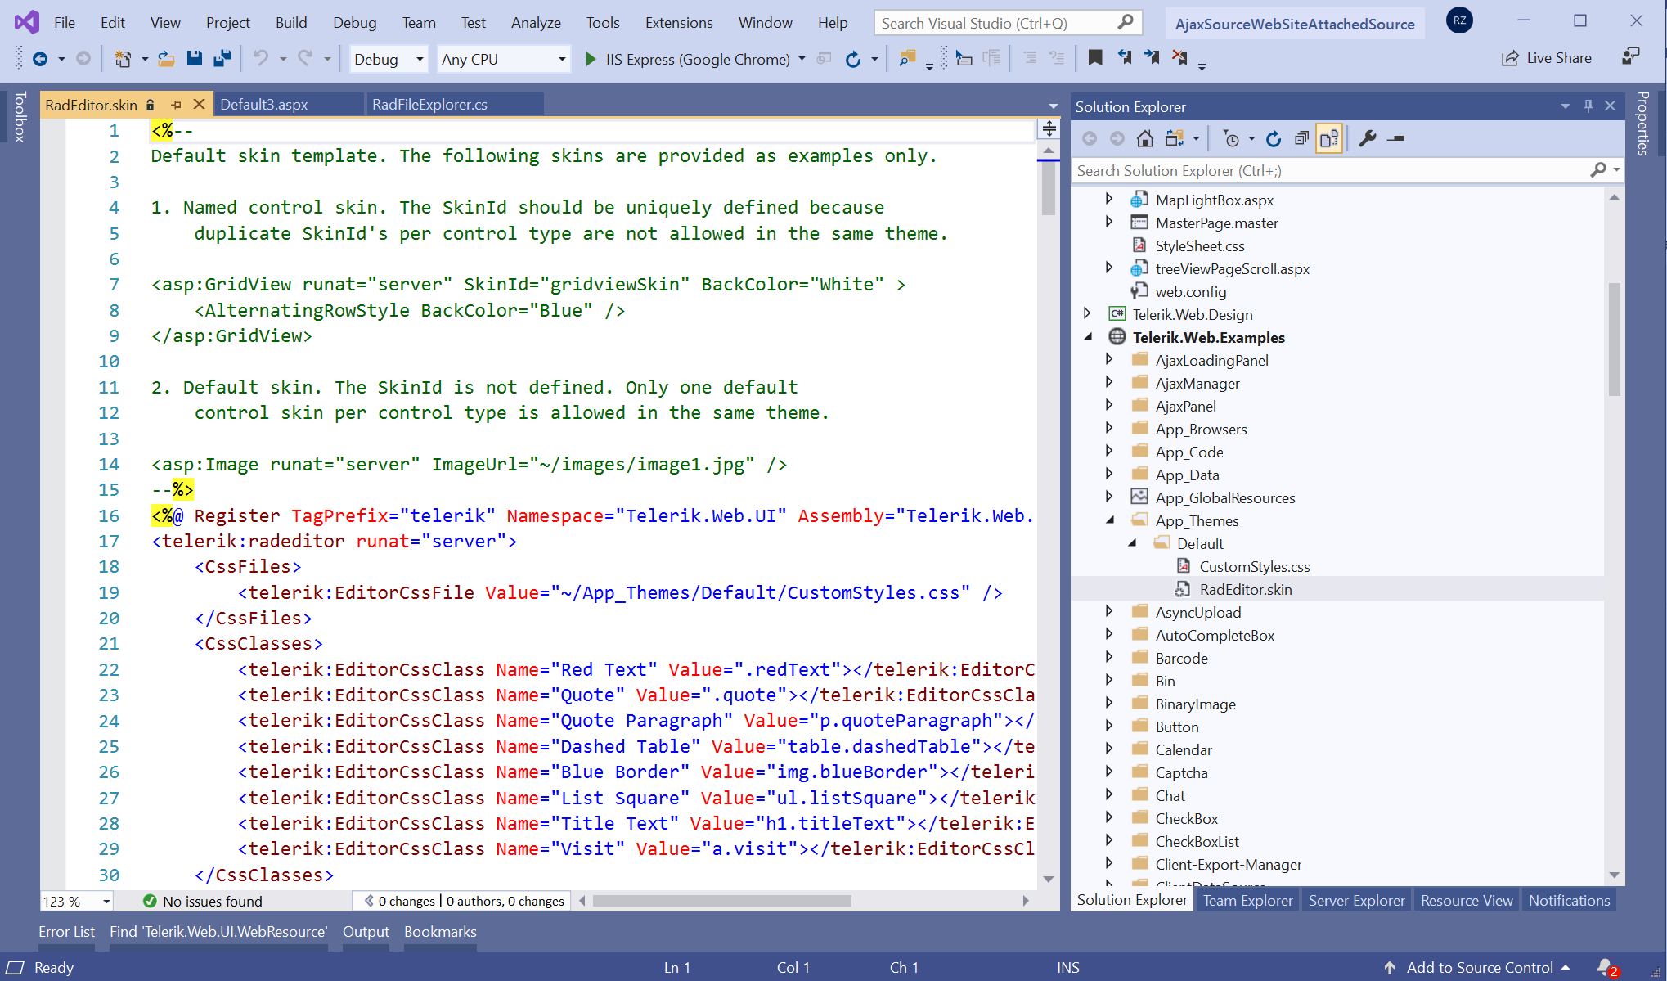Click the Refresh browser icon in the main toolbar
The height and width of the screenshot is (981, 1667).
(x=853, y=59)
